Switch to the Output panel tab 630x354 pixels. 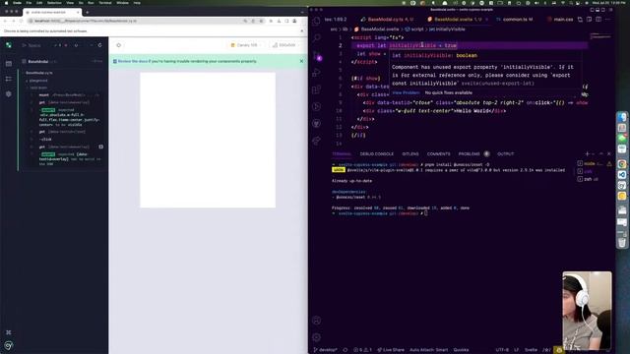click(505, 154)
